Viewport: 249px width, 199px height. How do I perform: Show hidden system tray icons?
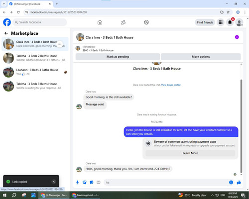pos(212,195)
